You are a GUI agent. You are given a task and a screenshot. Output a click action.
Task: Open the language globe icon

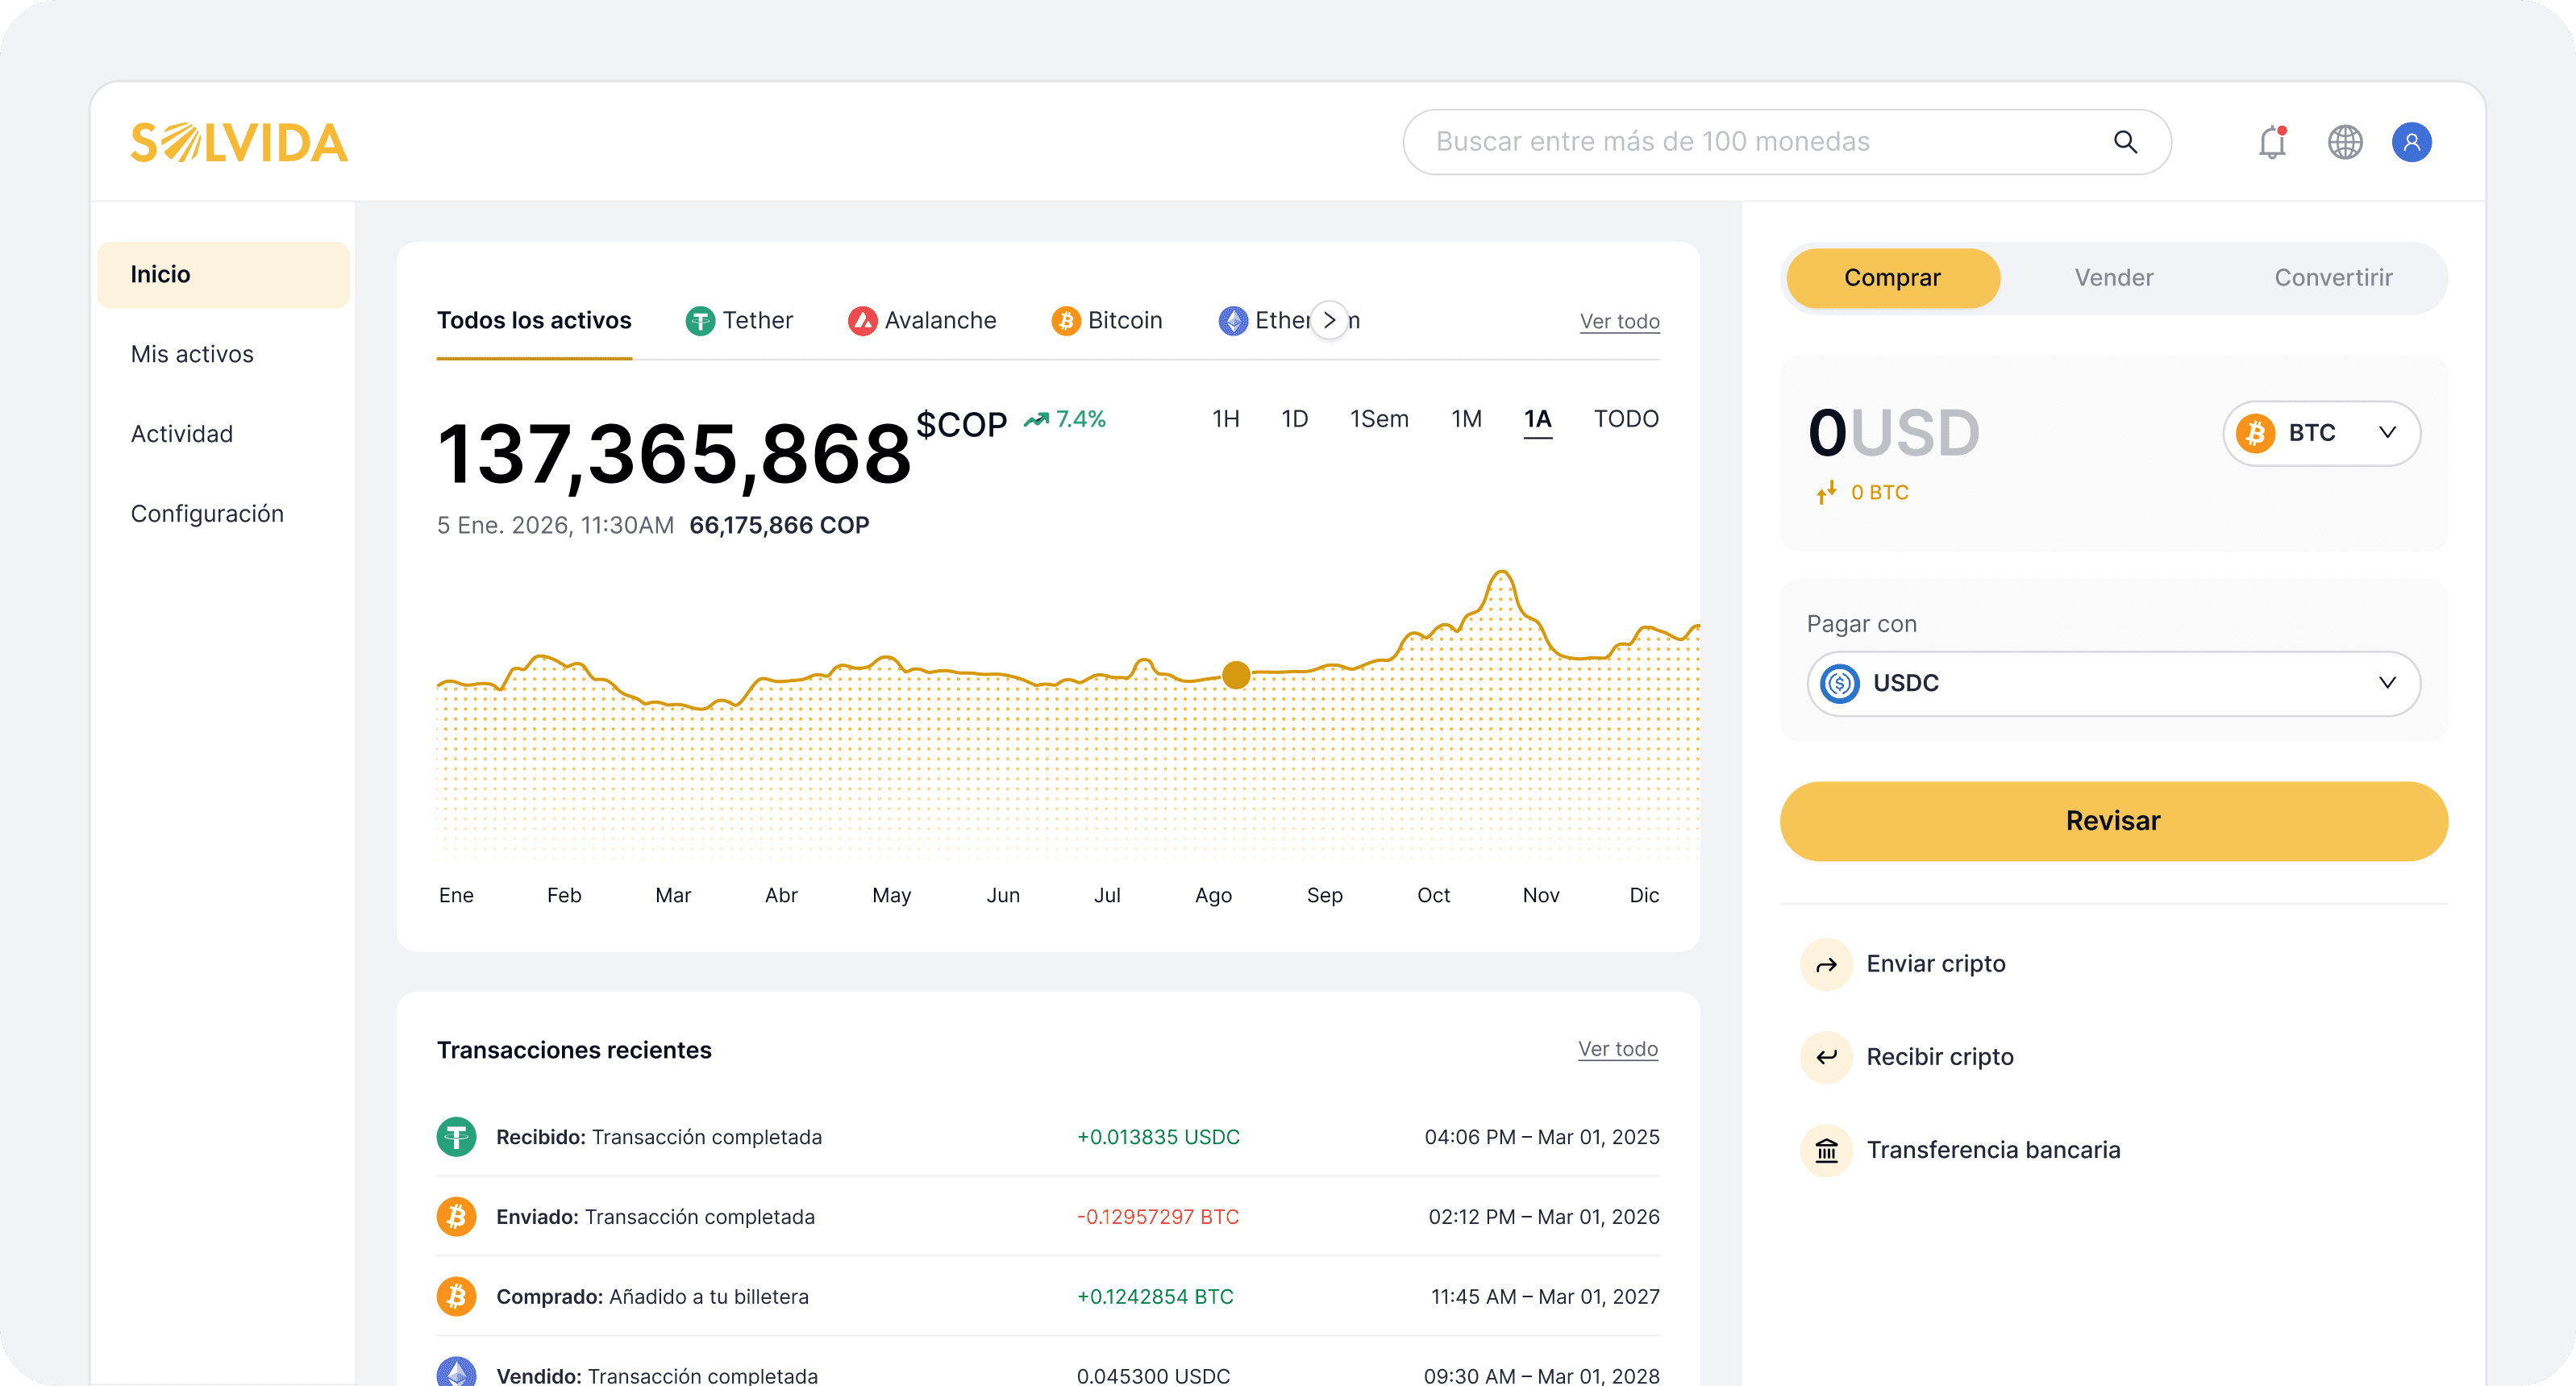click(2346, 142)
